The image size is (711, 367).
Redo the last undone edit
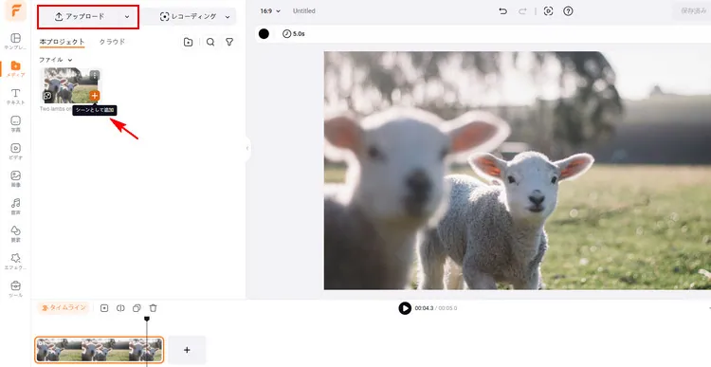[x=522, y=11]
